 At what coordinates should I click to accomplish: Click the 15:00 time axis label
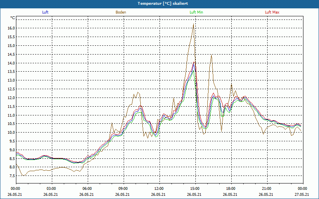coord(195,189)
